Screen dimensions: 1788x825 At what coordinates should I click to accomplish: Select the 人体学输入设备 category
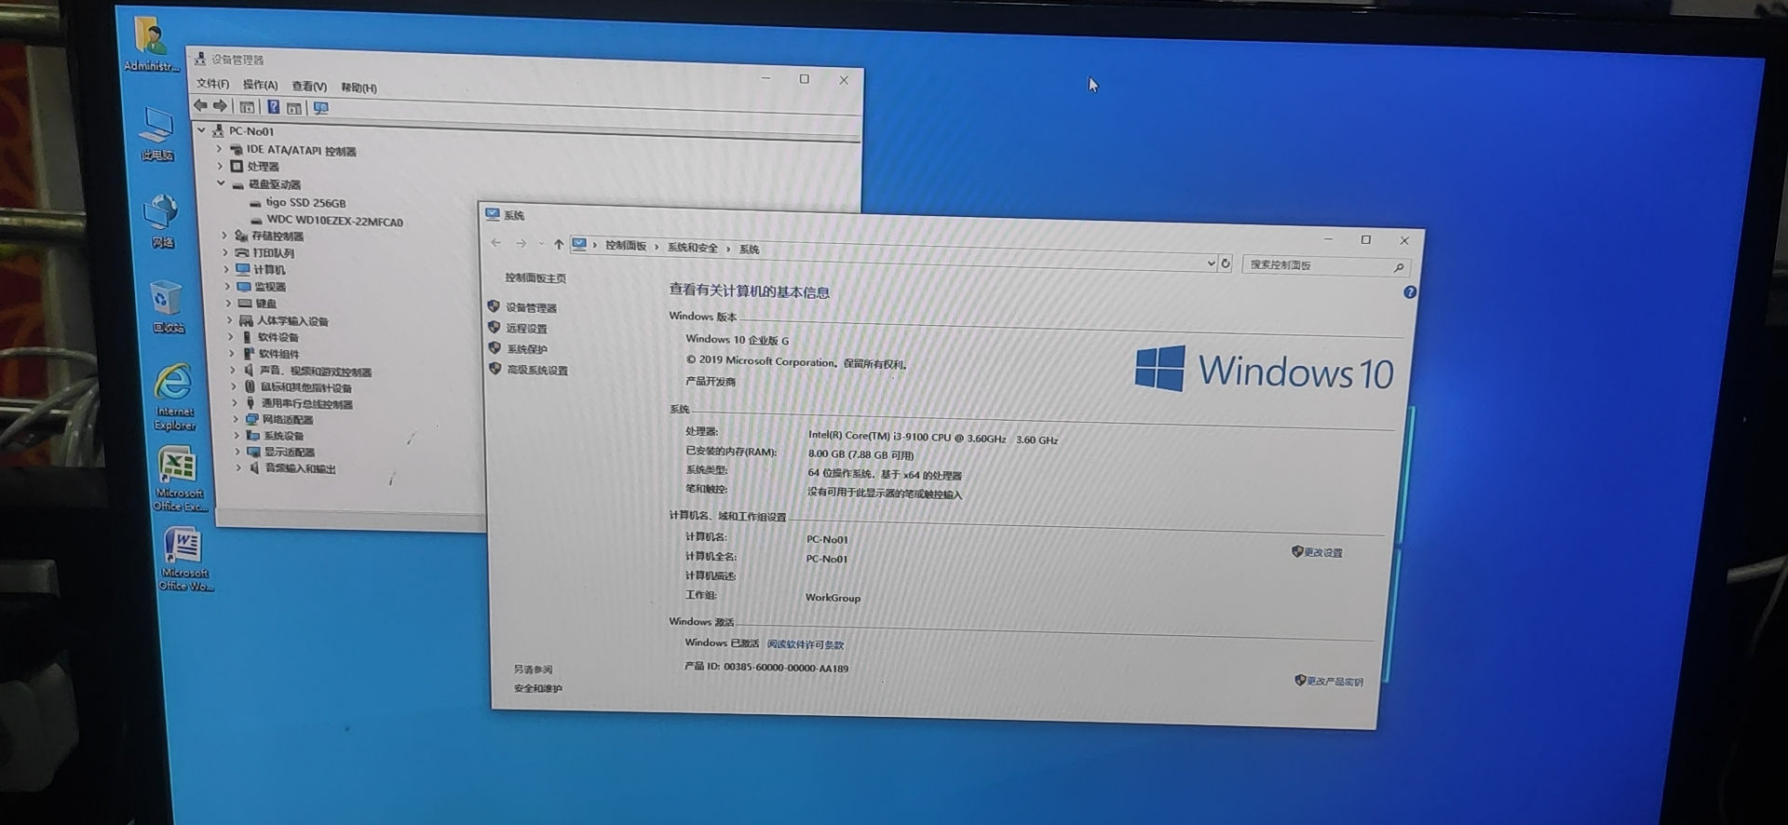292,321
